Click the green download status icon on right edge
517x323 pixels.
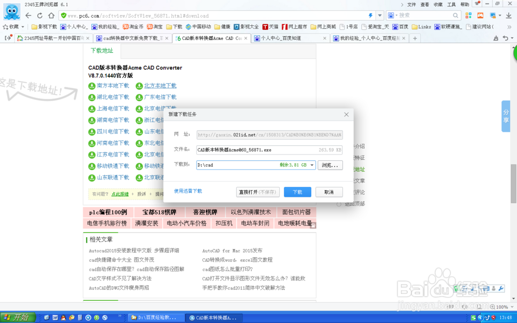[514, 53]
